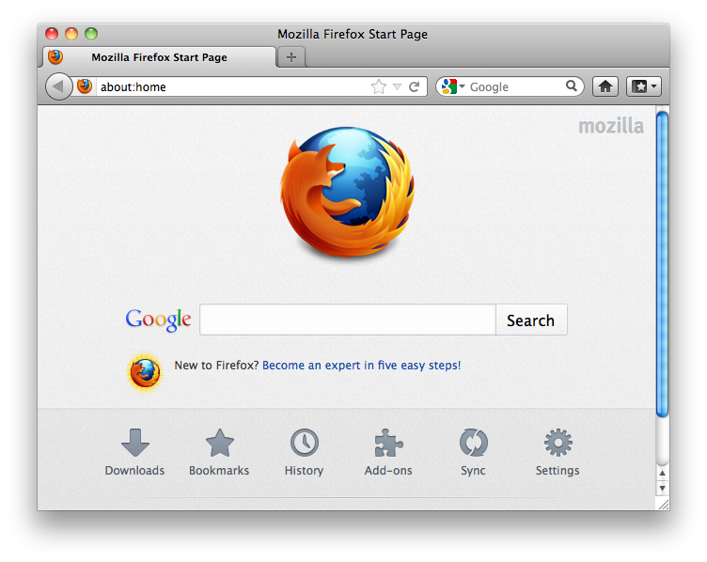Open the URL history dropdown arrow
Viewport: 707px width, 562px height.
click(397, 86)
